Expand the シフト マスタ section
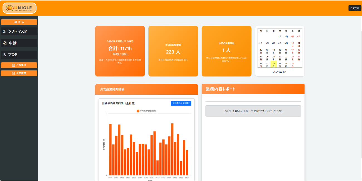 click(19, 31)
